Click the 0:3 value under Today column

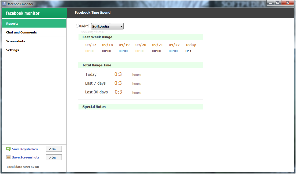pos(188,51)
